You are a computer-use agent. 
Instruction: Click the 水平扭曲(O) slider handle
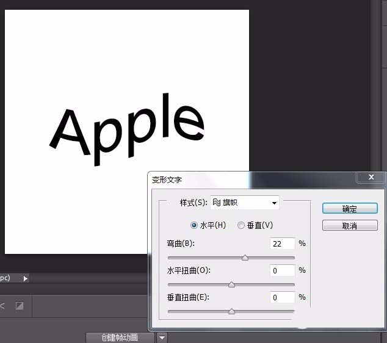click(x=231, y=284)
